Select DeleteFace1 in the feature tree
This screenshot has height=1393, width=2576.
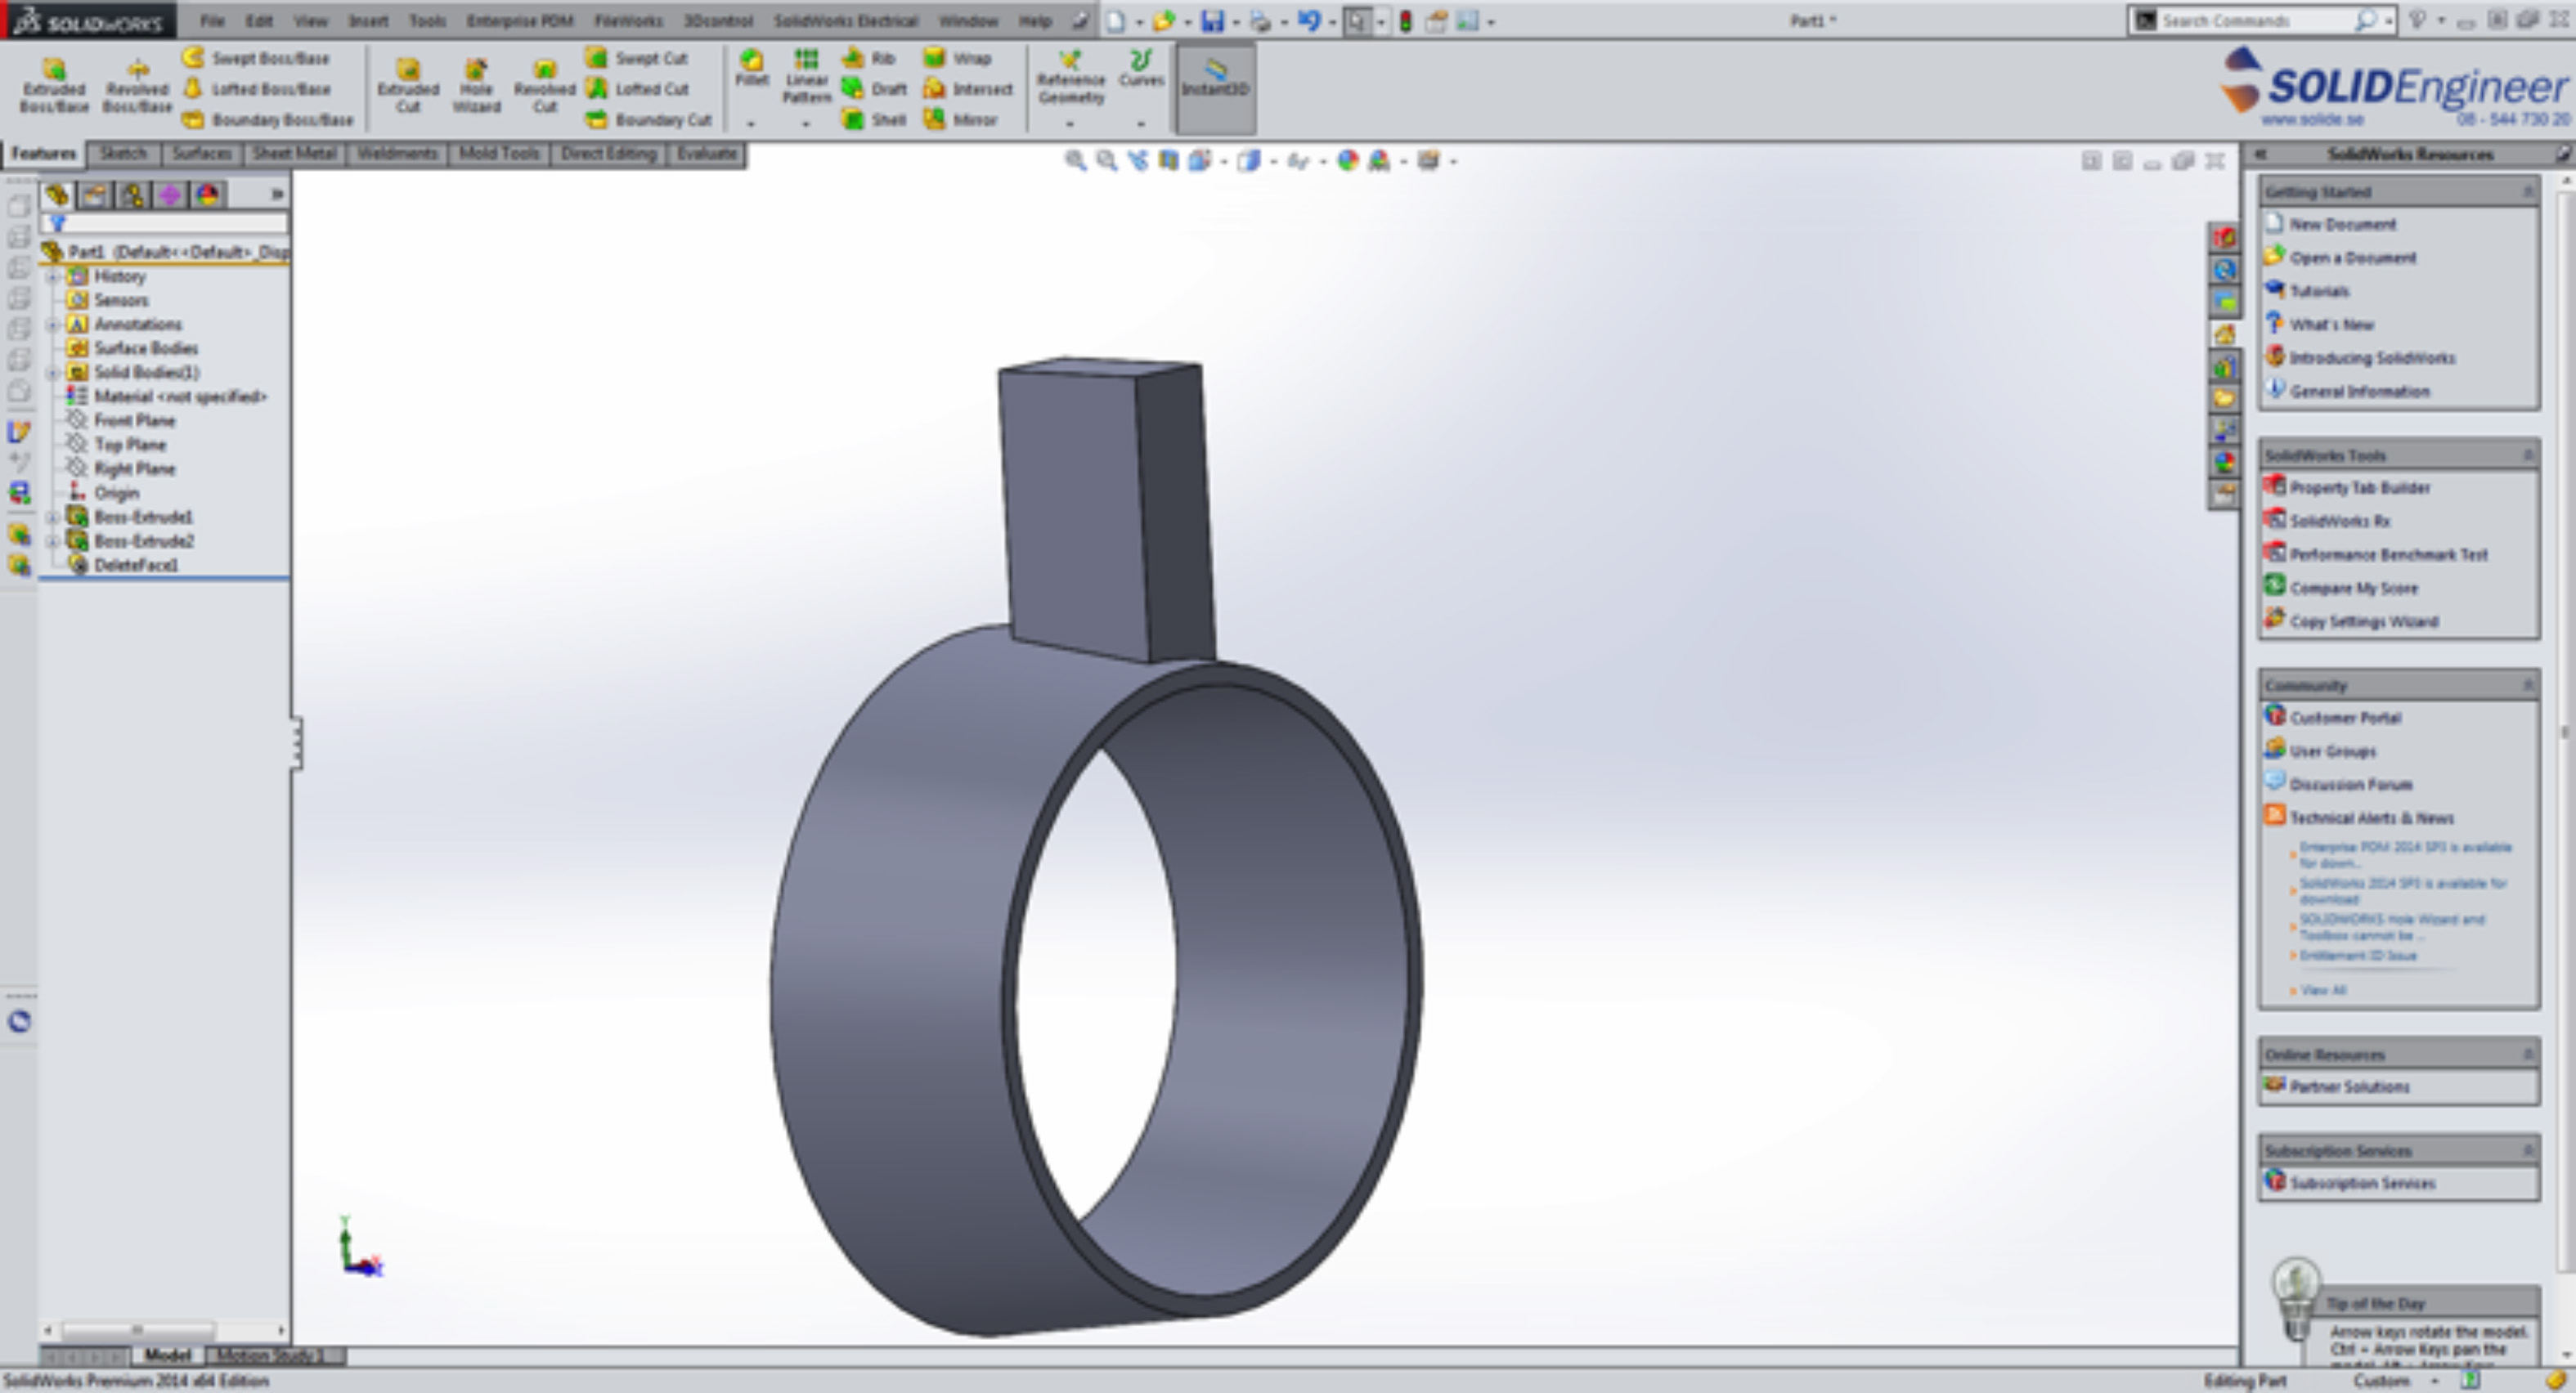[136, 565]
